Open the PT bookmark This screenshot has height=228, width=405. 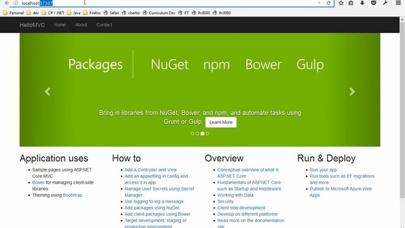(184, 13)
